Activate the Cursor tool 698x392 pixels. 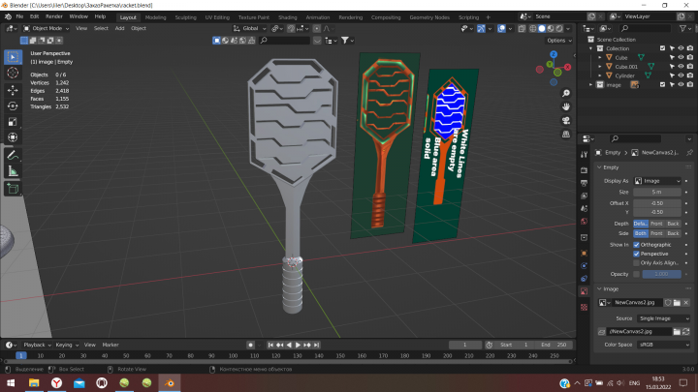13,74
